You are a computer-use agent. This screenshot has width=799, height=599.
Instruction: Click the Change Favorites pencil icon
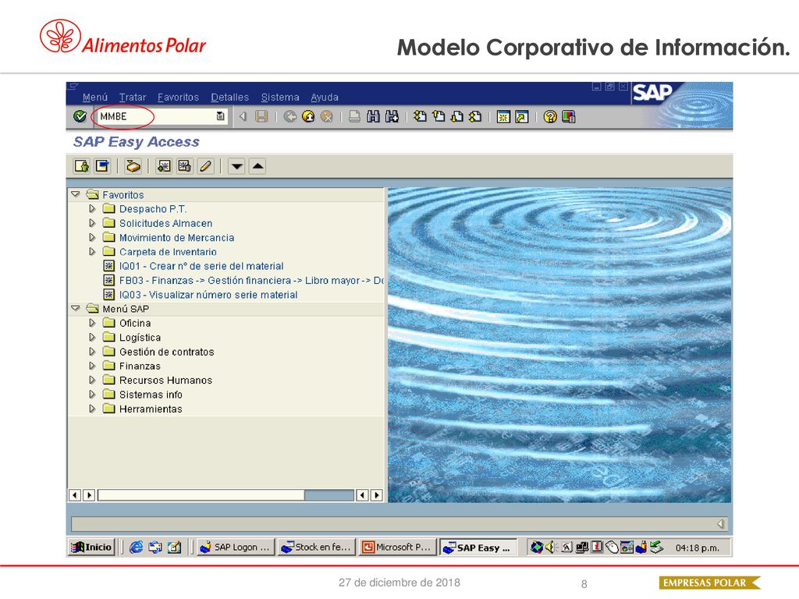205,166
